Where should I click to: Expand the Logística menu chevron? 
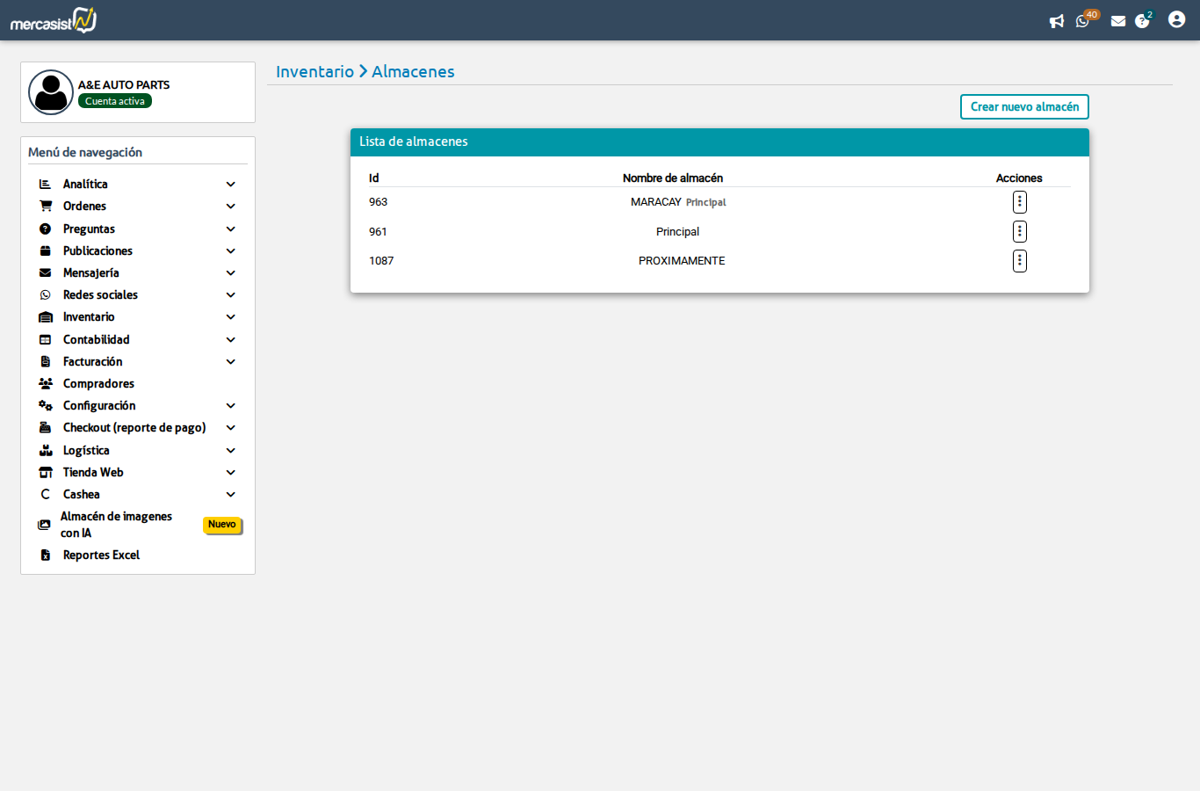[x=230, y=451]
